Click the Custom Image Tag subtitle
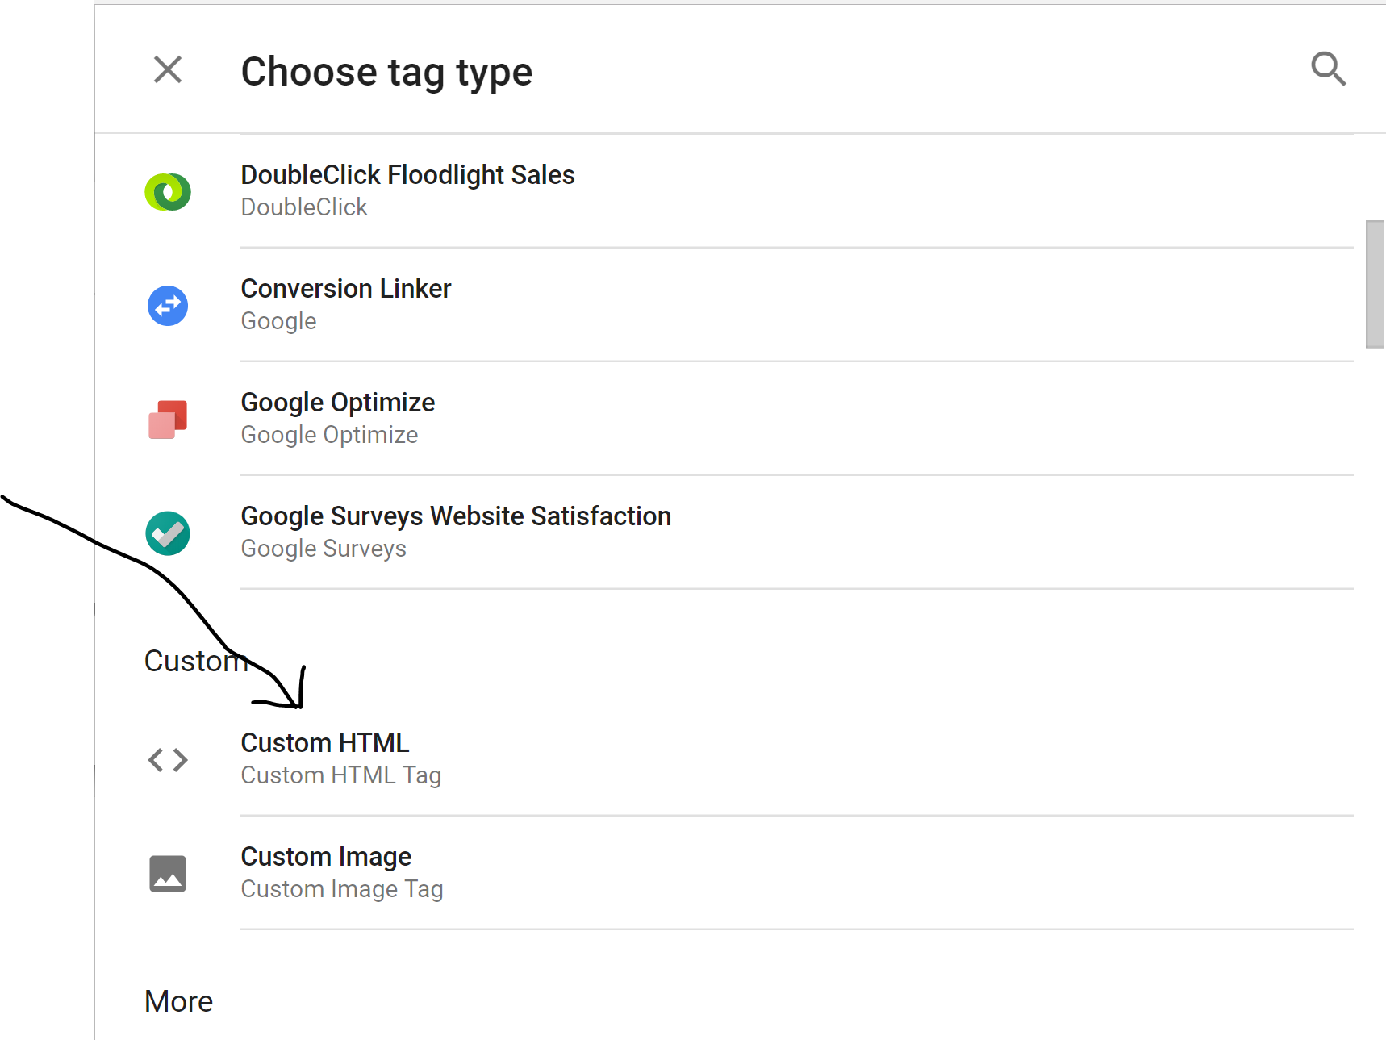1386x1040 pixels. (342, 889)
